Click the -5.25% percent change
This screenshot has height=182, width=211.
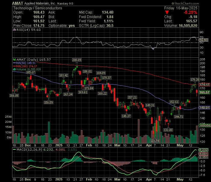[191, 12]
